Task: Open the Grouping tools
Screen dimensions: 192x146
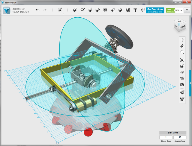Action: click(113, 10)
